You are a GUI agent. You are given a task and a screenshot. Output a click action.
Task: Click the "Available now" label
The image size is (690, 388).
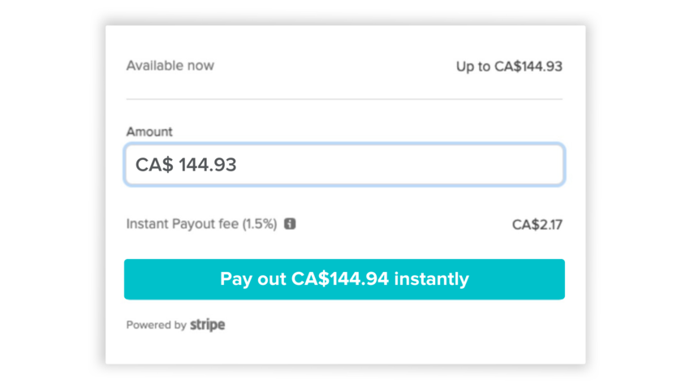coord(170,66)
